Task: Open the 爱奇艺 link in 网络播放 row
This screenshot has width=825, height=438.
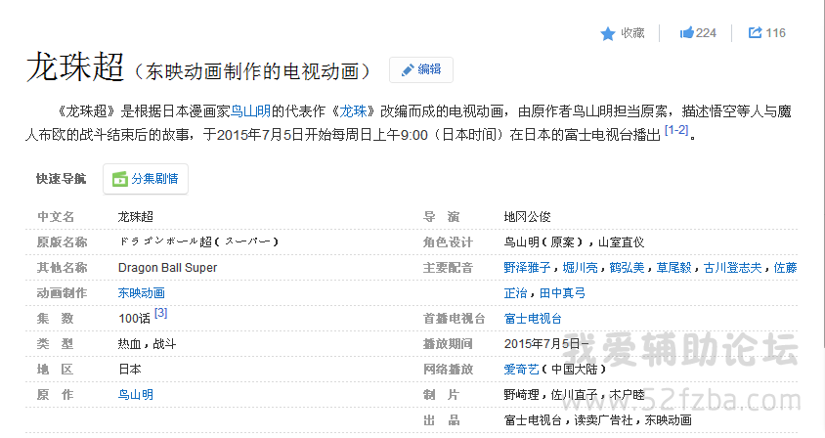Action: coord(521,369)
